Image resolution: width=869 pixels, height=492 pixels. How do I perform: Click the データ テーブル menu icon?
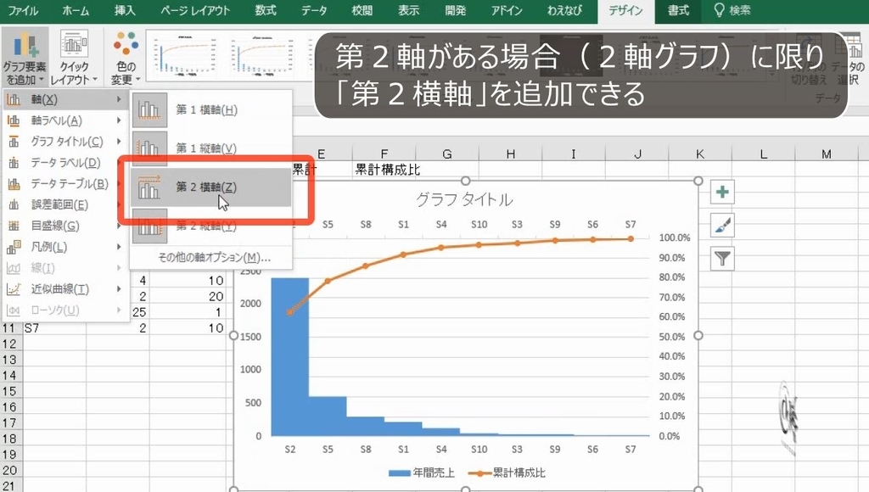[x=14, y=183]
